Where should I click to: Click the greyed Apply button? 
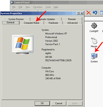pos(75,103)
